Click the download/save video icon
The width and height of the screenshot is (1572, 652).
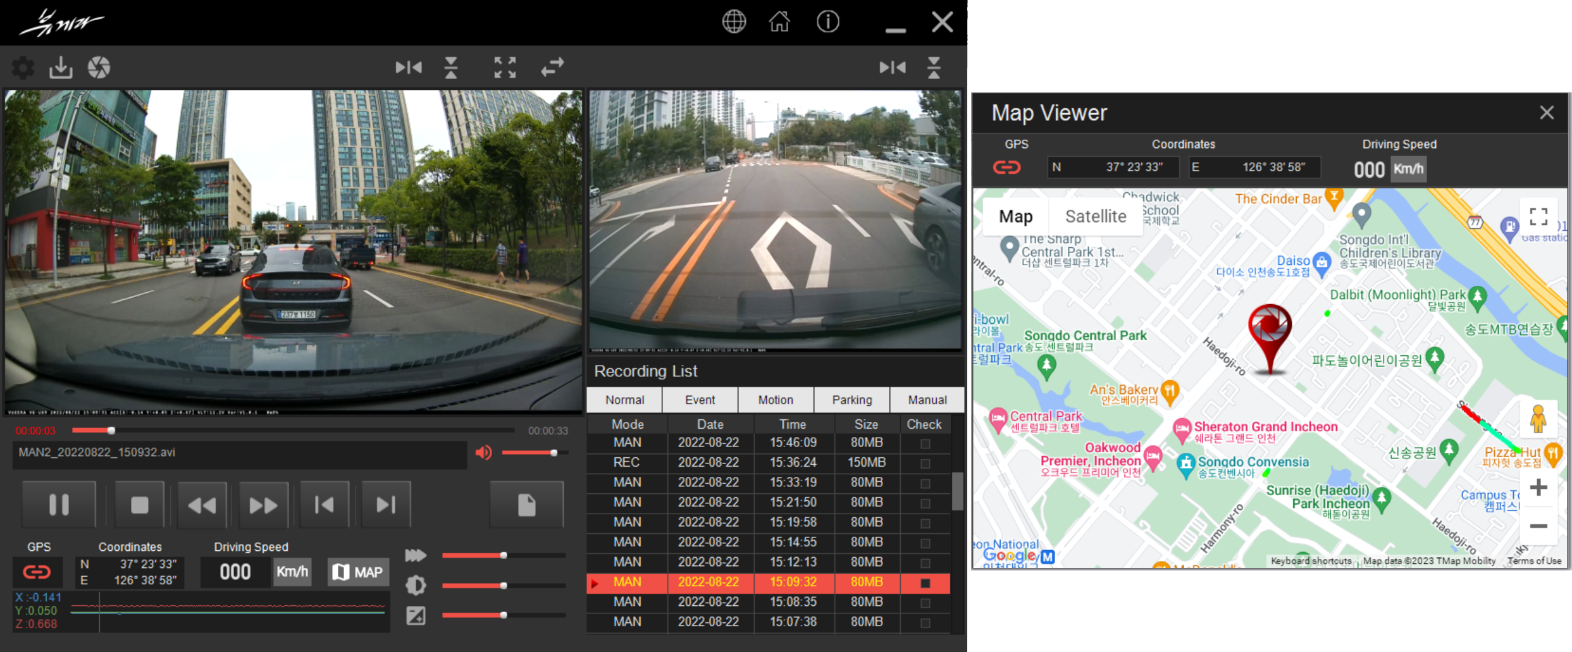[x=61, y=68]
